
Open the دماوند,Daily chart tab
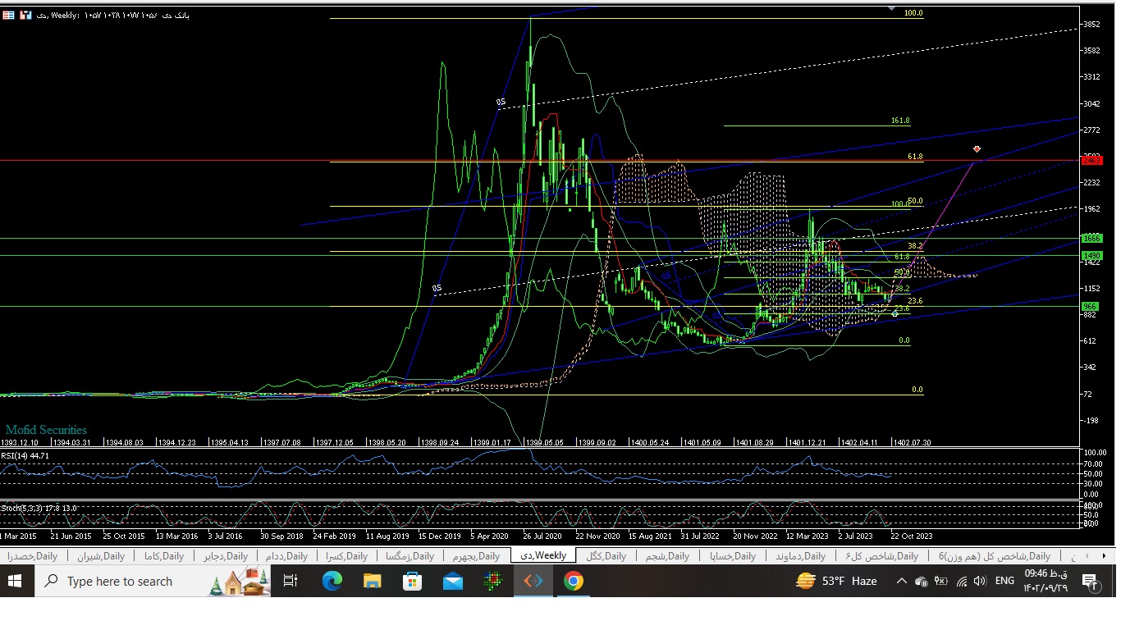tap(801, 556)
